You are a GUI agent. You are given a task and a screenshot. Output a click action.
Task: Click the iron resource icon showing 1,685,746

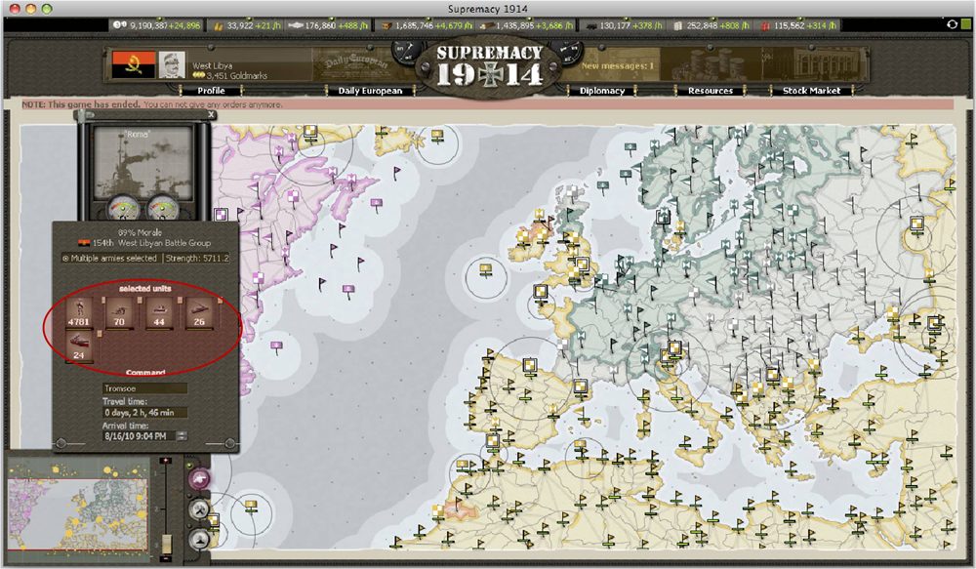pyautogui.click(x=386, y=25)
